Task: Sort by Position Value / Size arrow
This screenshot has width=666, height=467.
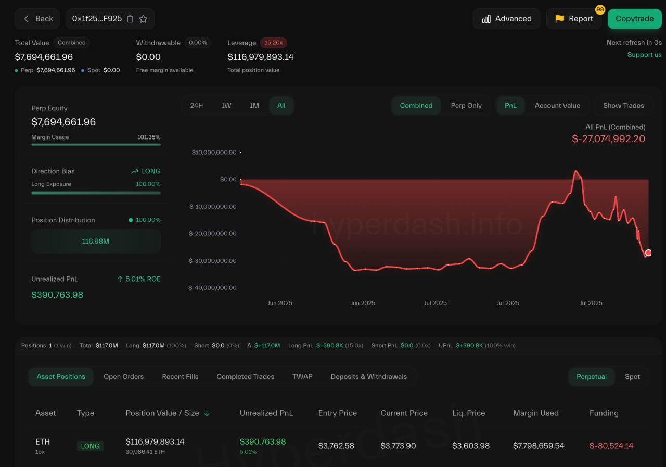Action: point(207,413)
